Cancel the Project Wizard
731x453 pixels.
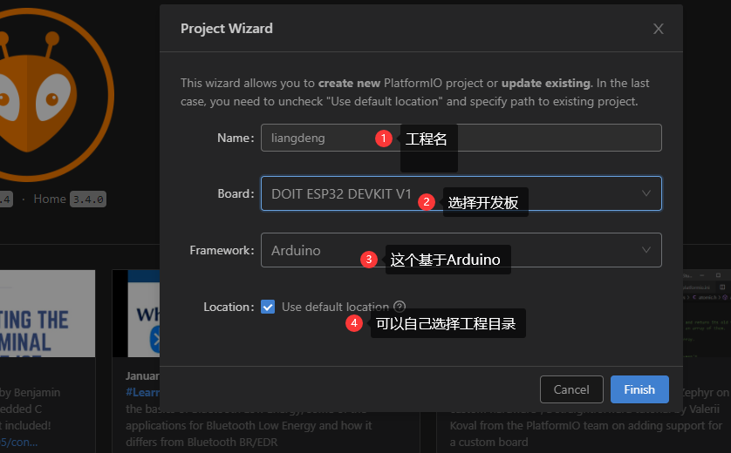(571, 389)
